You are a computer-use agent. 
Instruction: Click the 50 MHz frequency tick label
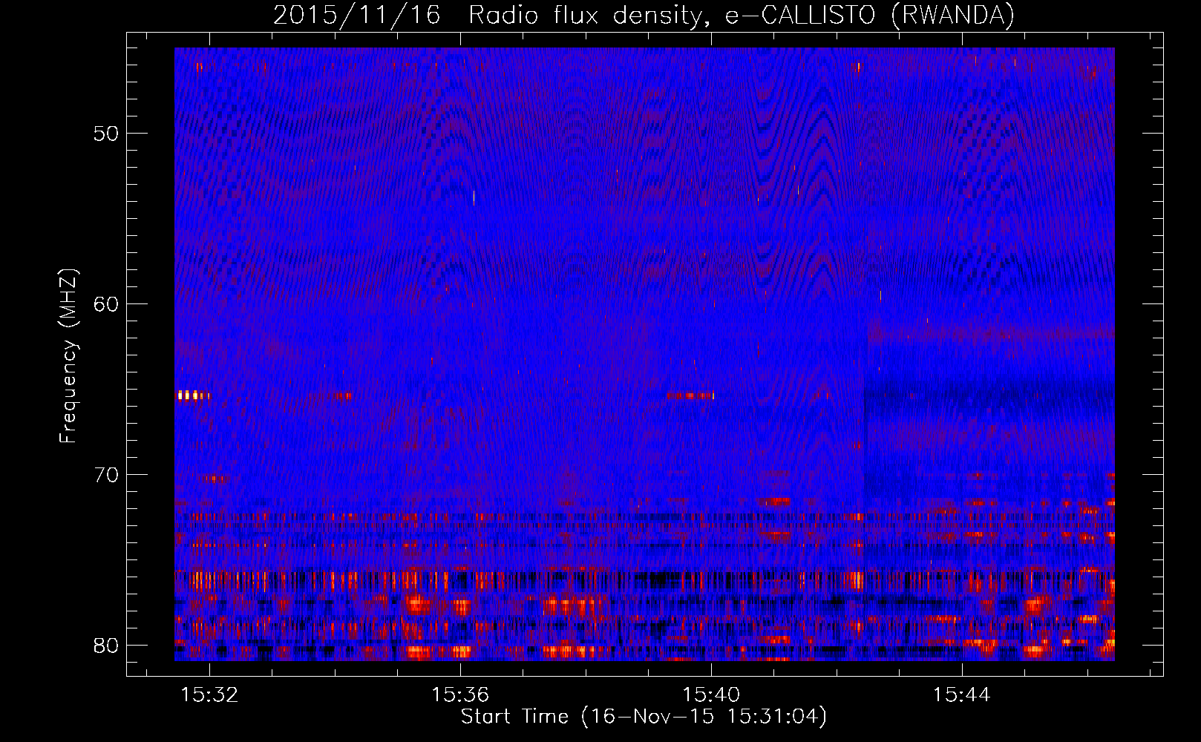click(106, 134)
